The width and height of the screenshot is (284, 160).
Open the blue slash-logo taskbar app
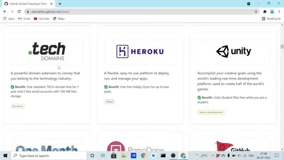tap(134, 156)
